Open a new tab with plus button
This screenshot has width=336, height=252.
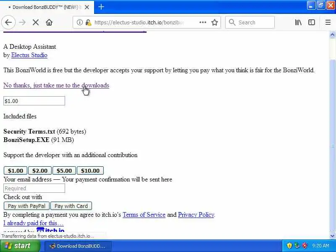(101, 7)
